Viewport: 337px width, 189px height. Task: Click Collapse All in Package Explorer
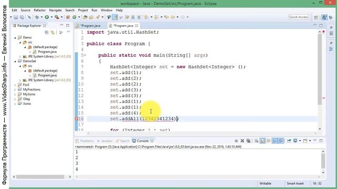tap(47, 33)
